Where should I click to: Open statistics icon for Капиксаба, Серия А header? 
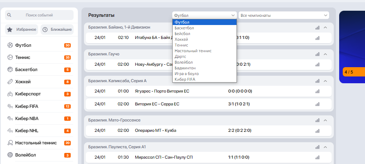click(317, 81)
